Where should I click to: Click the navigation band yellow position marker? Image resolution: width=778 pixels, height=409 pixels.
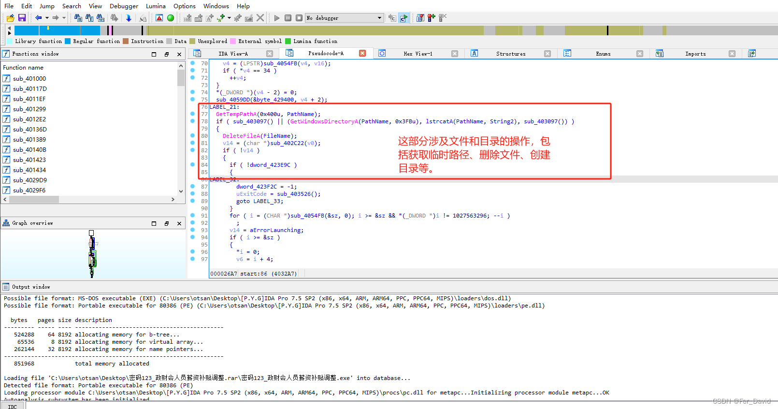[x=48, y=28]
